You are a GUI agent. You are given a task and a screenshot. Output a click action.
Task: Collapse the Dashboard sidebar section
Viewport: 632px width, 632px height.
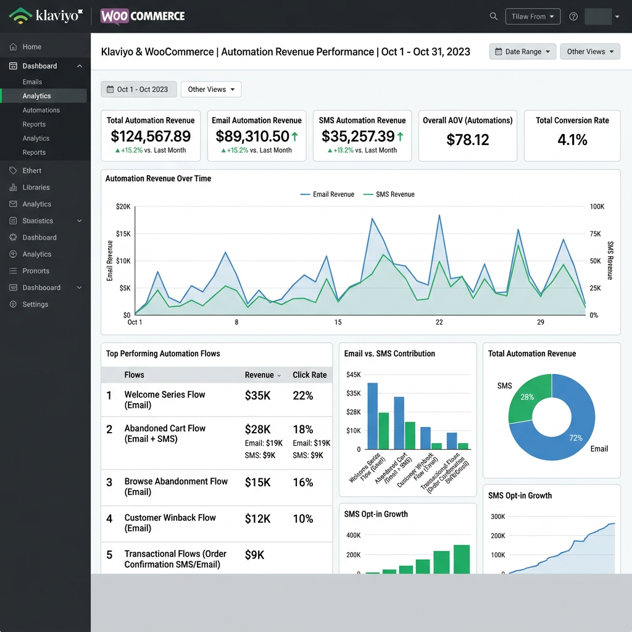pyautogui.click(x=80, y=65)
